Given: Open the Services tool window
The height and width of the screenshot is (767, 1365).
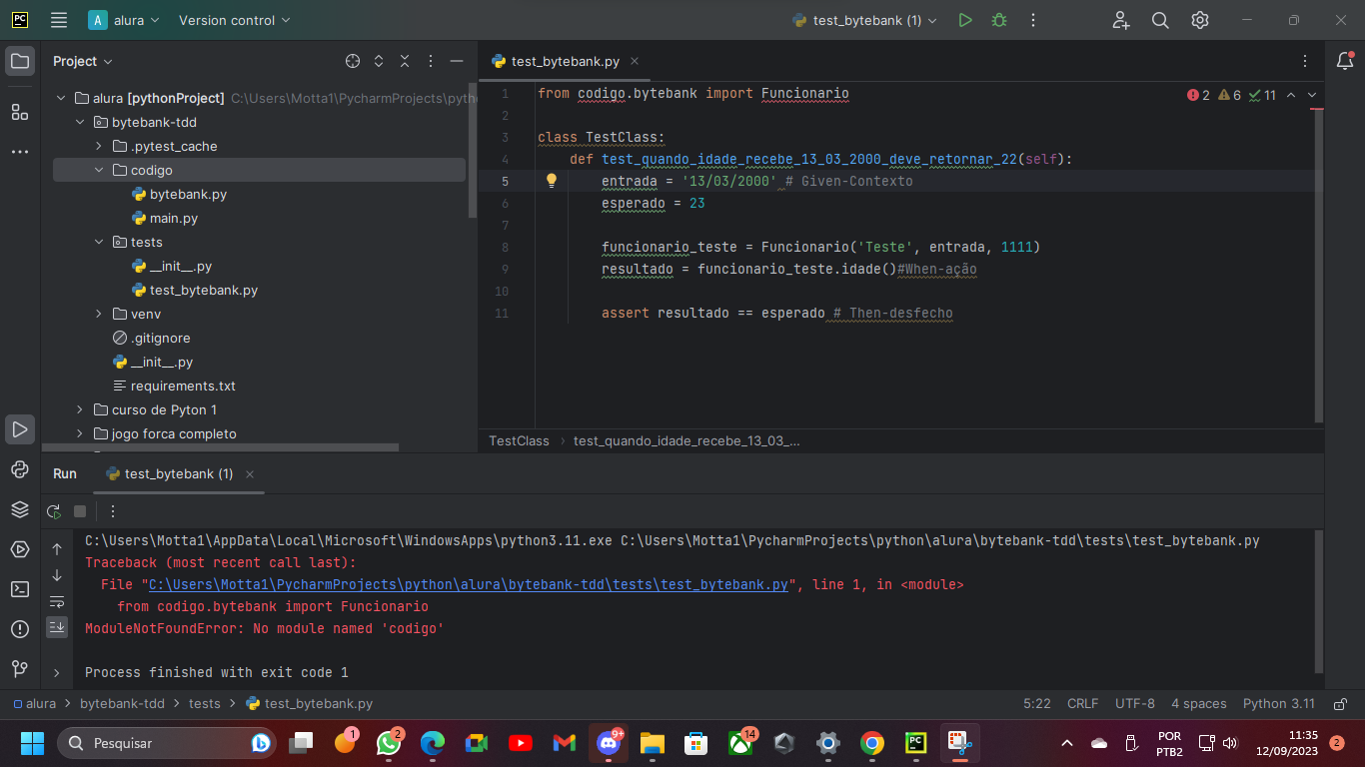Looking at the screenshot, I should click(x=20, y=549).
